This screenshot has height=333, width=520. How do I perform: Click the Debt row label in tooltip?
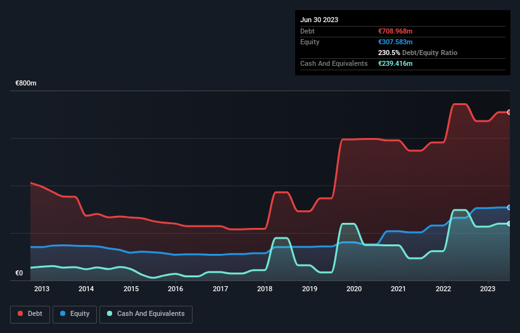pos(307,31)
